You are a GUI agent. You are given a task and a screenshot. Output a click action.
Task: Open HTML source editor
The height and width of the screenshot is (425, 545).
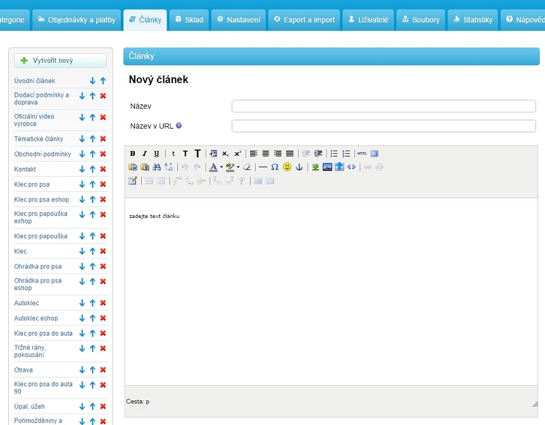click(362, 153)
